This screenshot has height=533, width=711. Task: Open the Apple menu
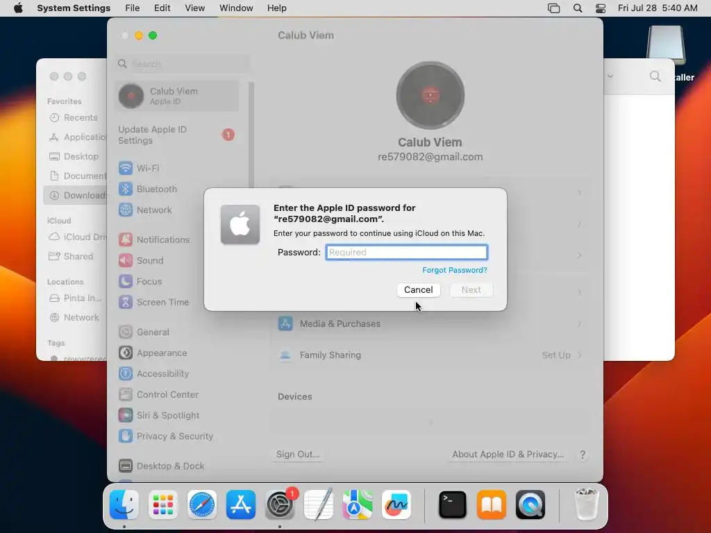(x=18, y=8)
